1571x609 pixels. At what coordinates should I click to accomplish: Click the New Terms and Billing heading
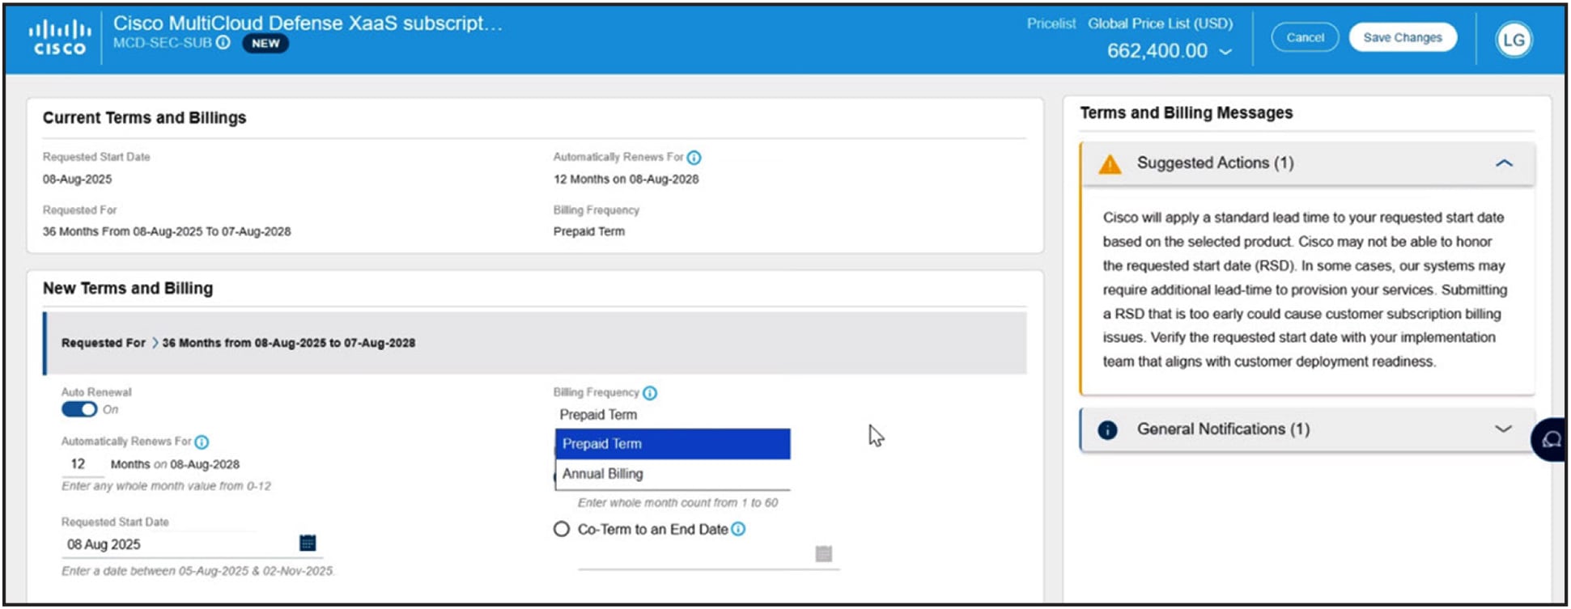(128, 289)
